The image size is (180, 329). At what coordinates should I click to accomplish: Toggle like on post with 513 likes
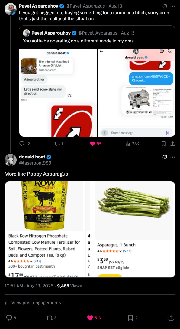pos(90,318)
